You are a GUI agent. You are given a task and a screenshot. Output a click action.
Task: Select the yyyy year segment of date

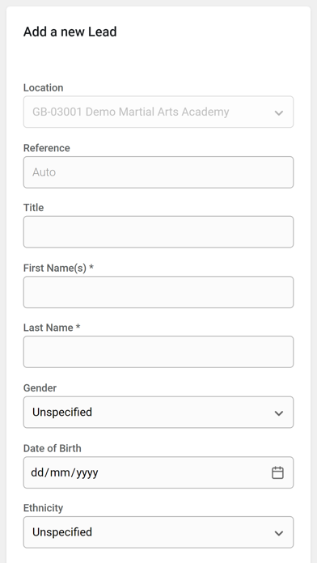(x=87, y=472)
